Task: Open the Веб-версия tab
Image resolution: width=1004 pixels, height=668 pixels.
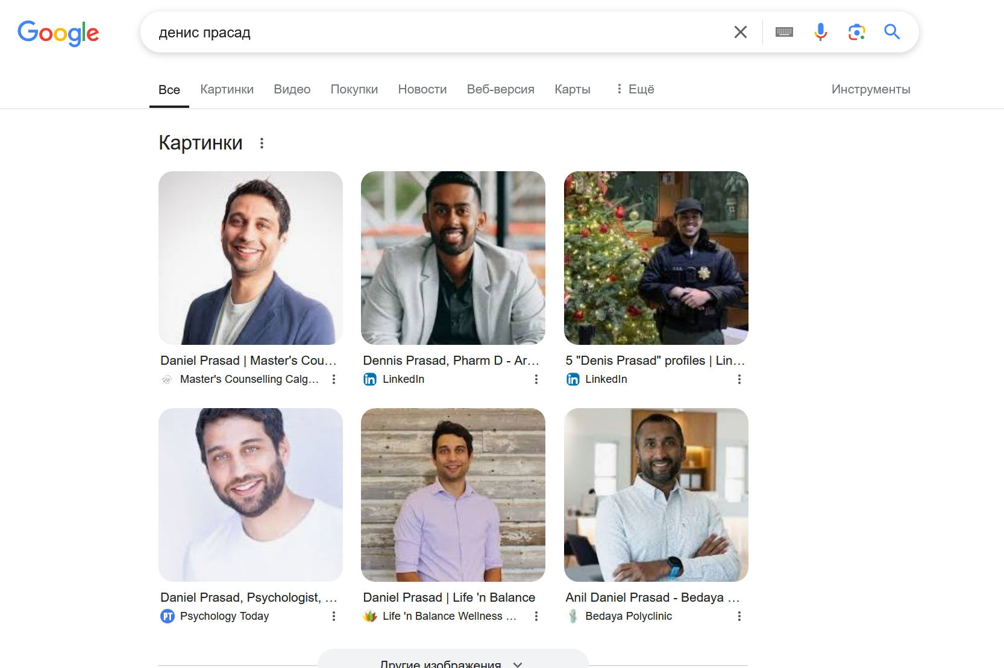Action: pyautogui.click(x=500, y=89)
